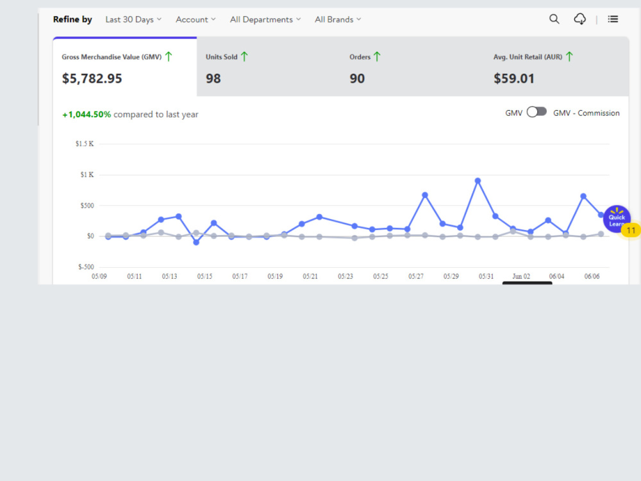
Task: Click the blue data point at 05/27 peak
Action: [425, 195]
